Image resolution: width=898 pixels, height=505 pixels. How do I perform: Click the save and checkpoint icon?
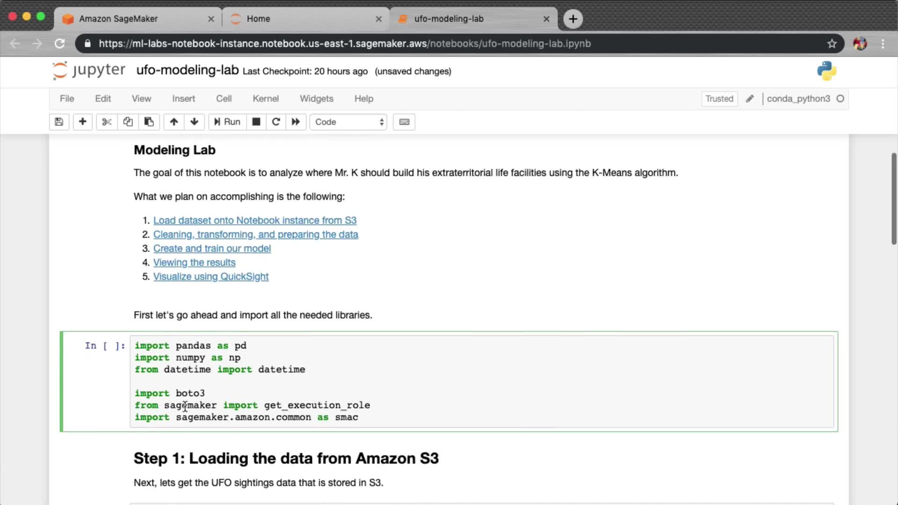59,122
